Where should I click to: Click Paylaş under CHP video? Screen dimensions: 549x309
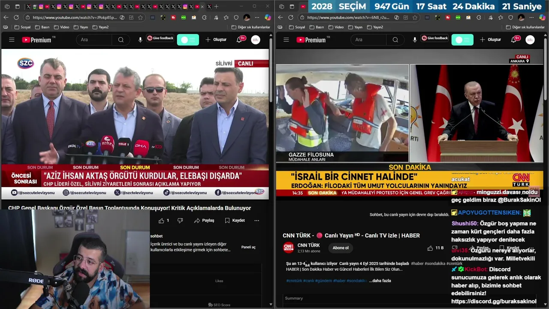(204, 221)
